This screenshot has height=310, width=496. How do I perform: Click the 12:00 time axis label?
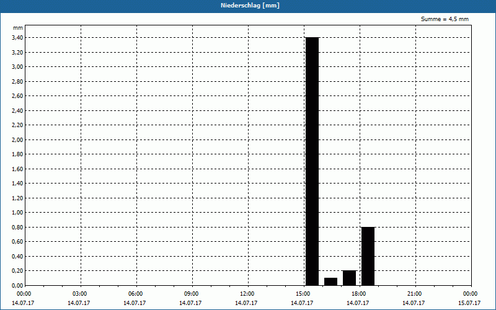(247, 294)
